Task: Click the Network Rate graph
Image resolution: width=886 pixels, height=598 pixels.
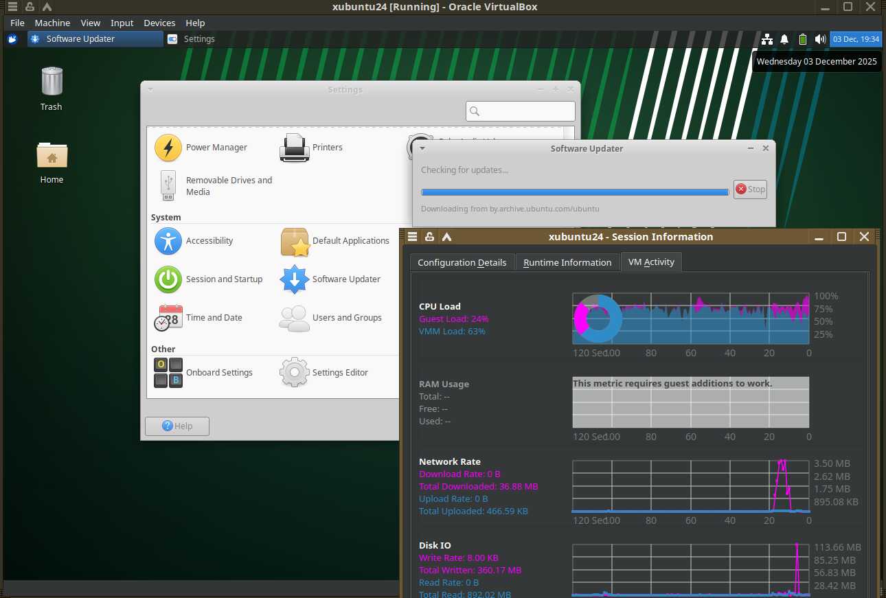Action: click(691, 486)
